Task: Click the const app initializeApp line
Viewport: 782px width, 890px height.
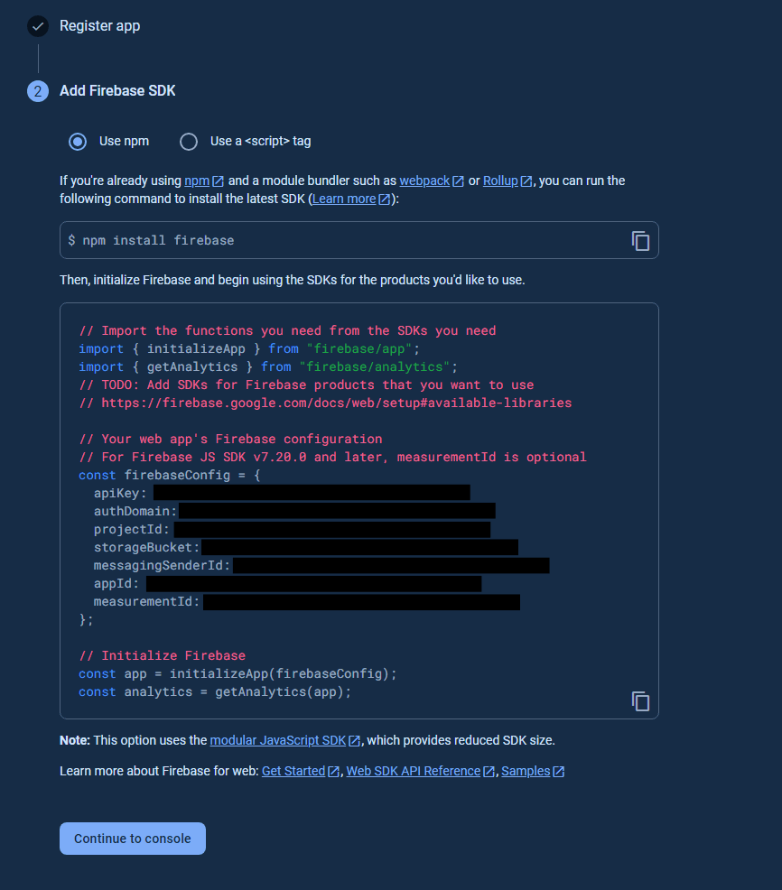Action: point(238,674)
